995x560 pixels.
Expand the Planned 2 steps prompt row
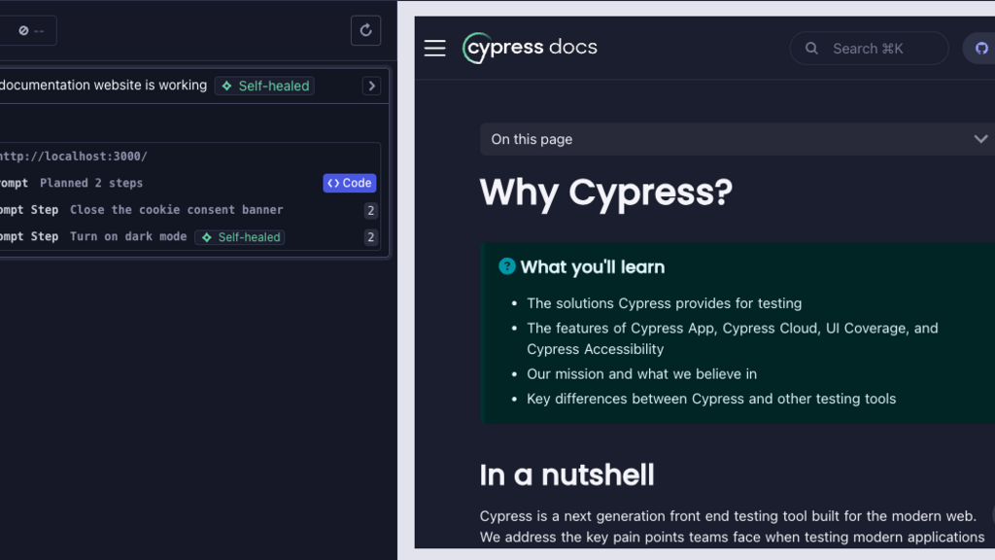coord(91,183)
